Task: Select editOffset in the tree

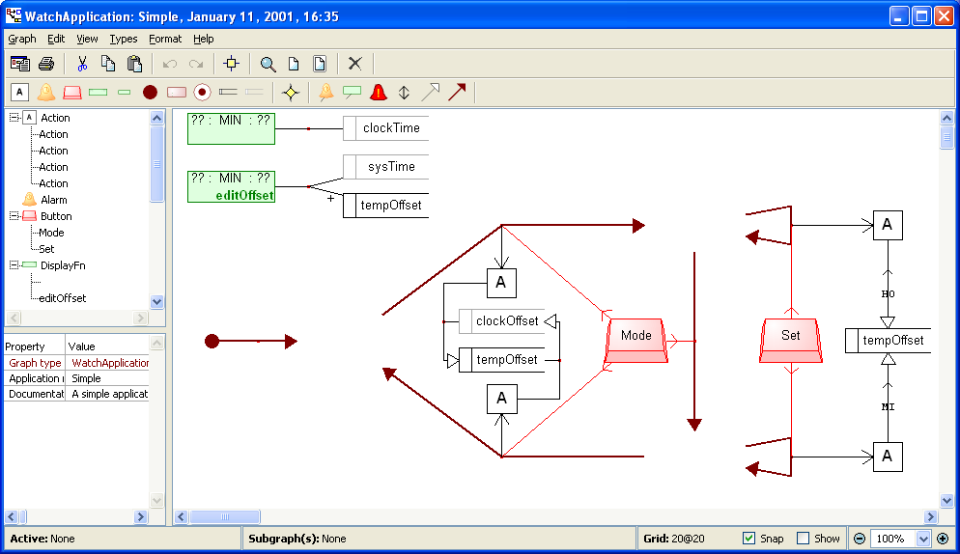Action: 62,298
